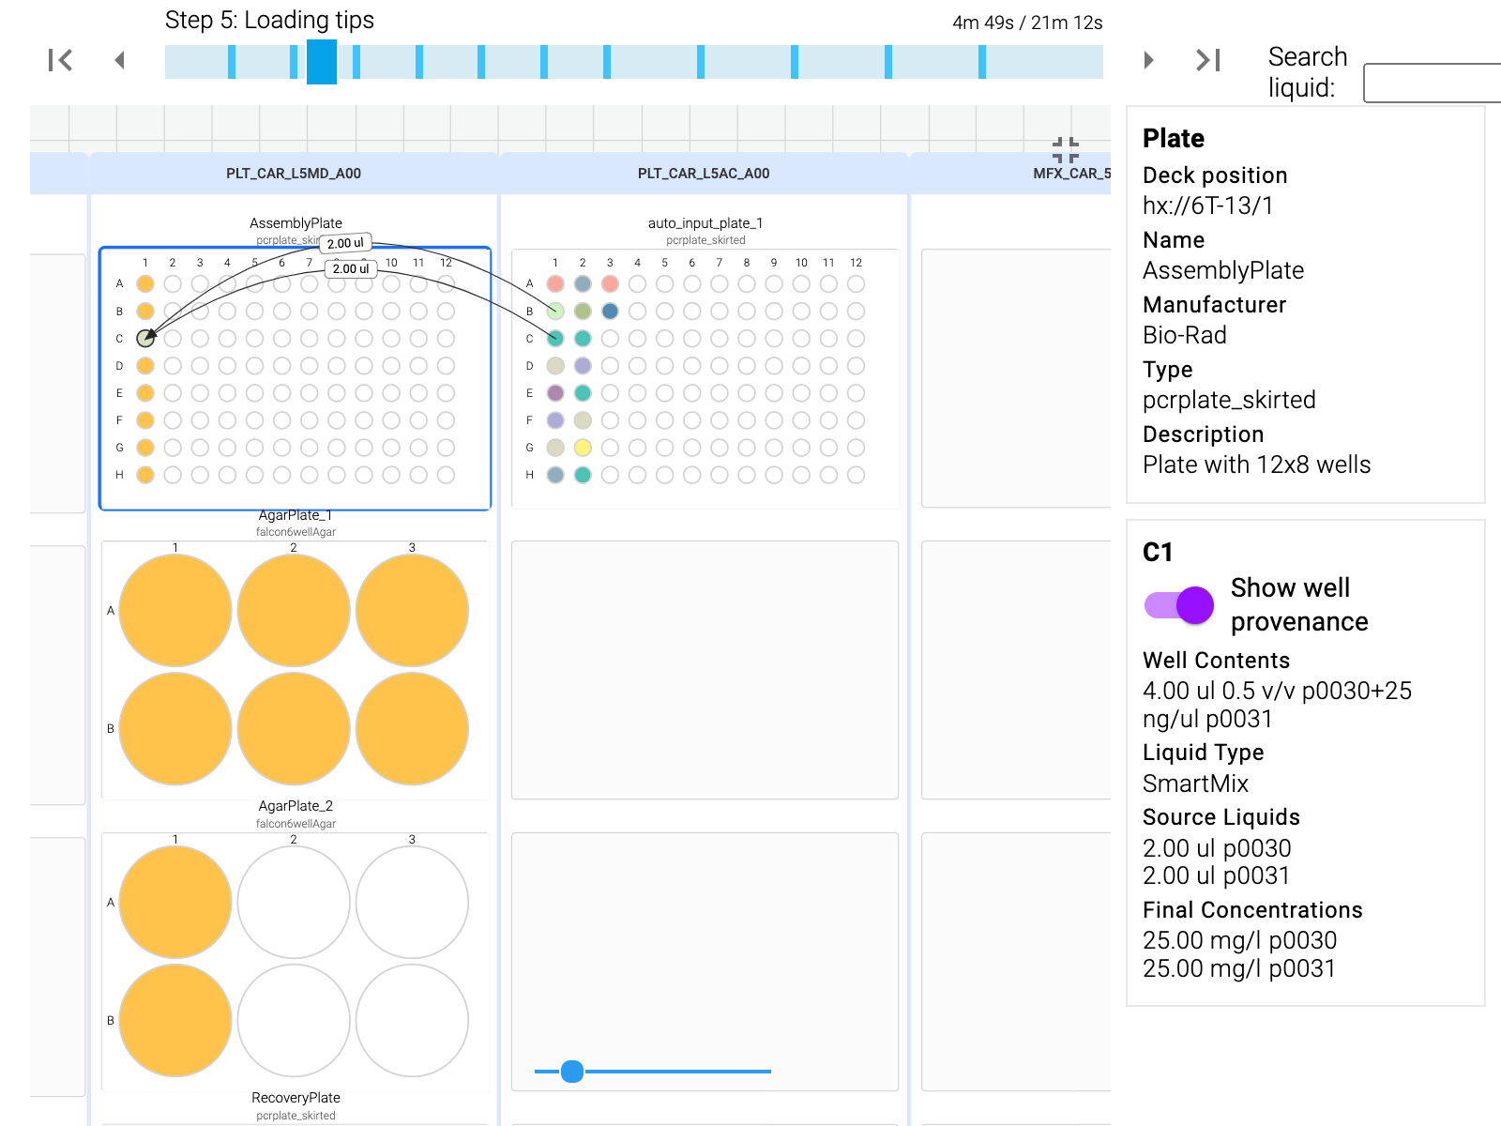Click the current highlighted timeline step
This screenshot has height=1126, width=1501.
tap(322, 62)
